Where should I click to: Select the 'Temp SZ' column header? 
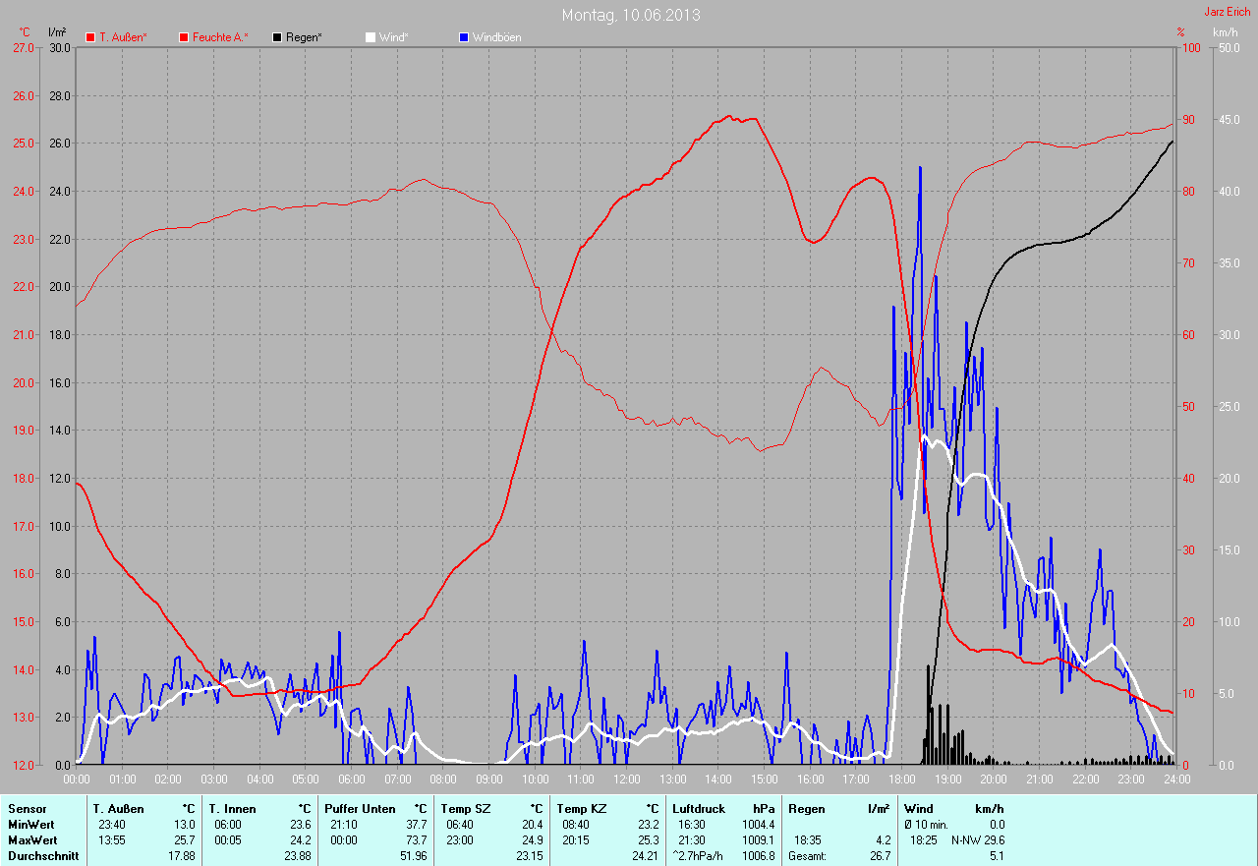pyautogui.click(x=468, y=809)
